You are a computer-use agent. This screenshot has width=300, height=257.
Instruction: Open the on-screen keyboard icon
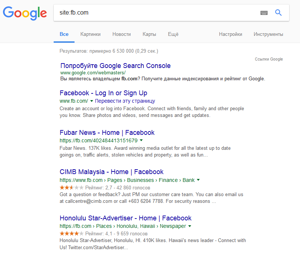click(x=264, y=13)
